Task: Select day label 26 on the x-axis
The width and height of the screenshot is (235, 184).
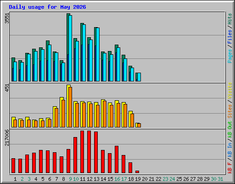Action: click(x=186, y=179)
